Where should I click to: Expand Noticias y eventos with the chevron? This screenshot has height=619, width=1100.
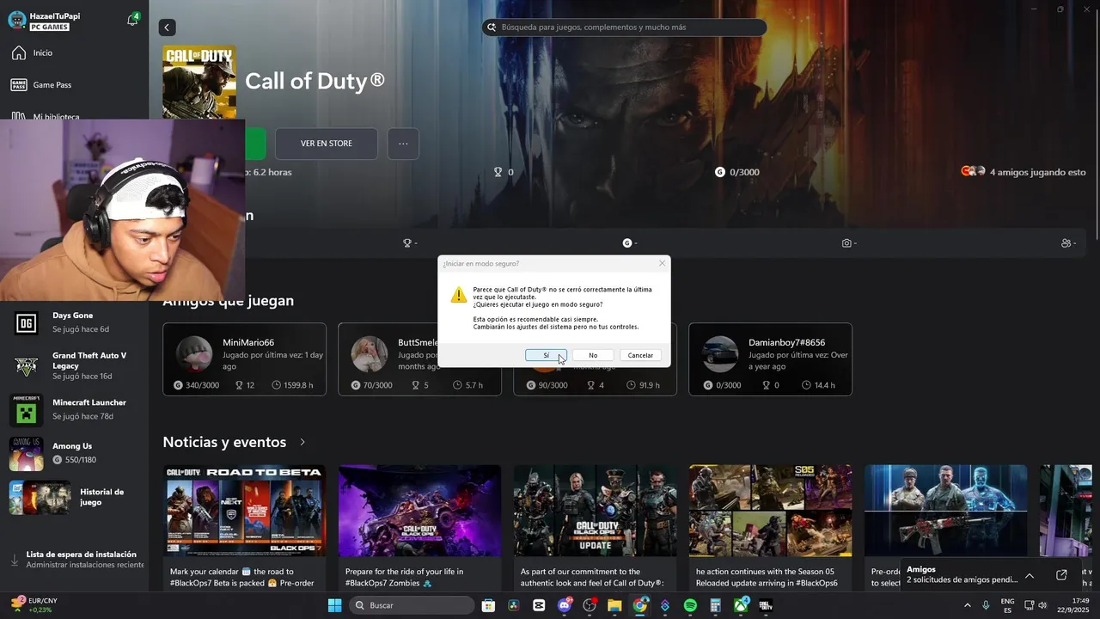click(x=302, y=442)
